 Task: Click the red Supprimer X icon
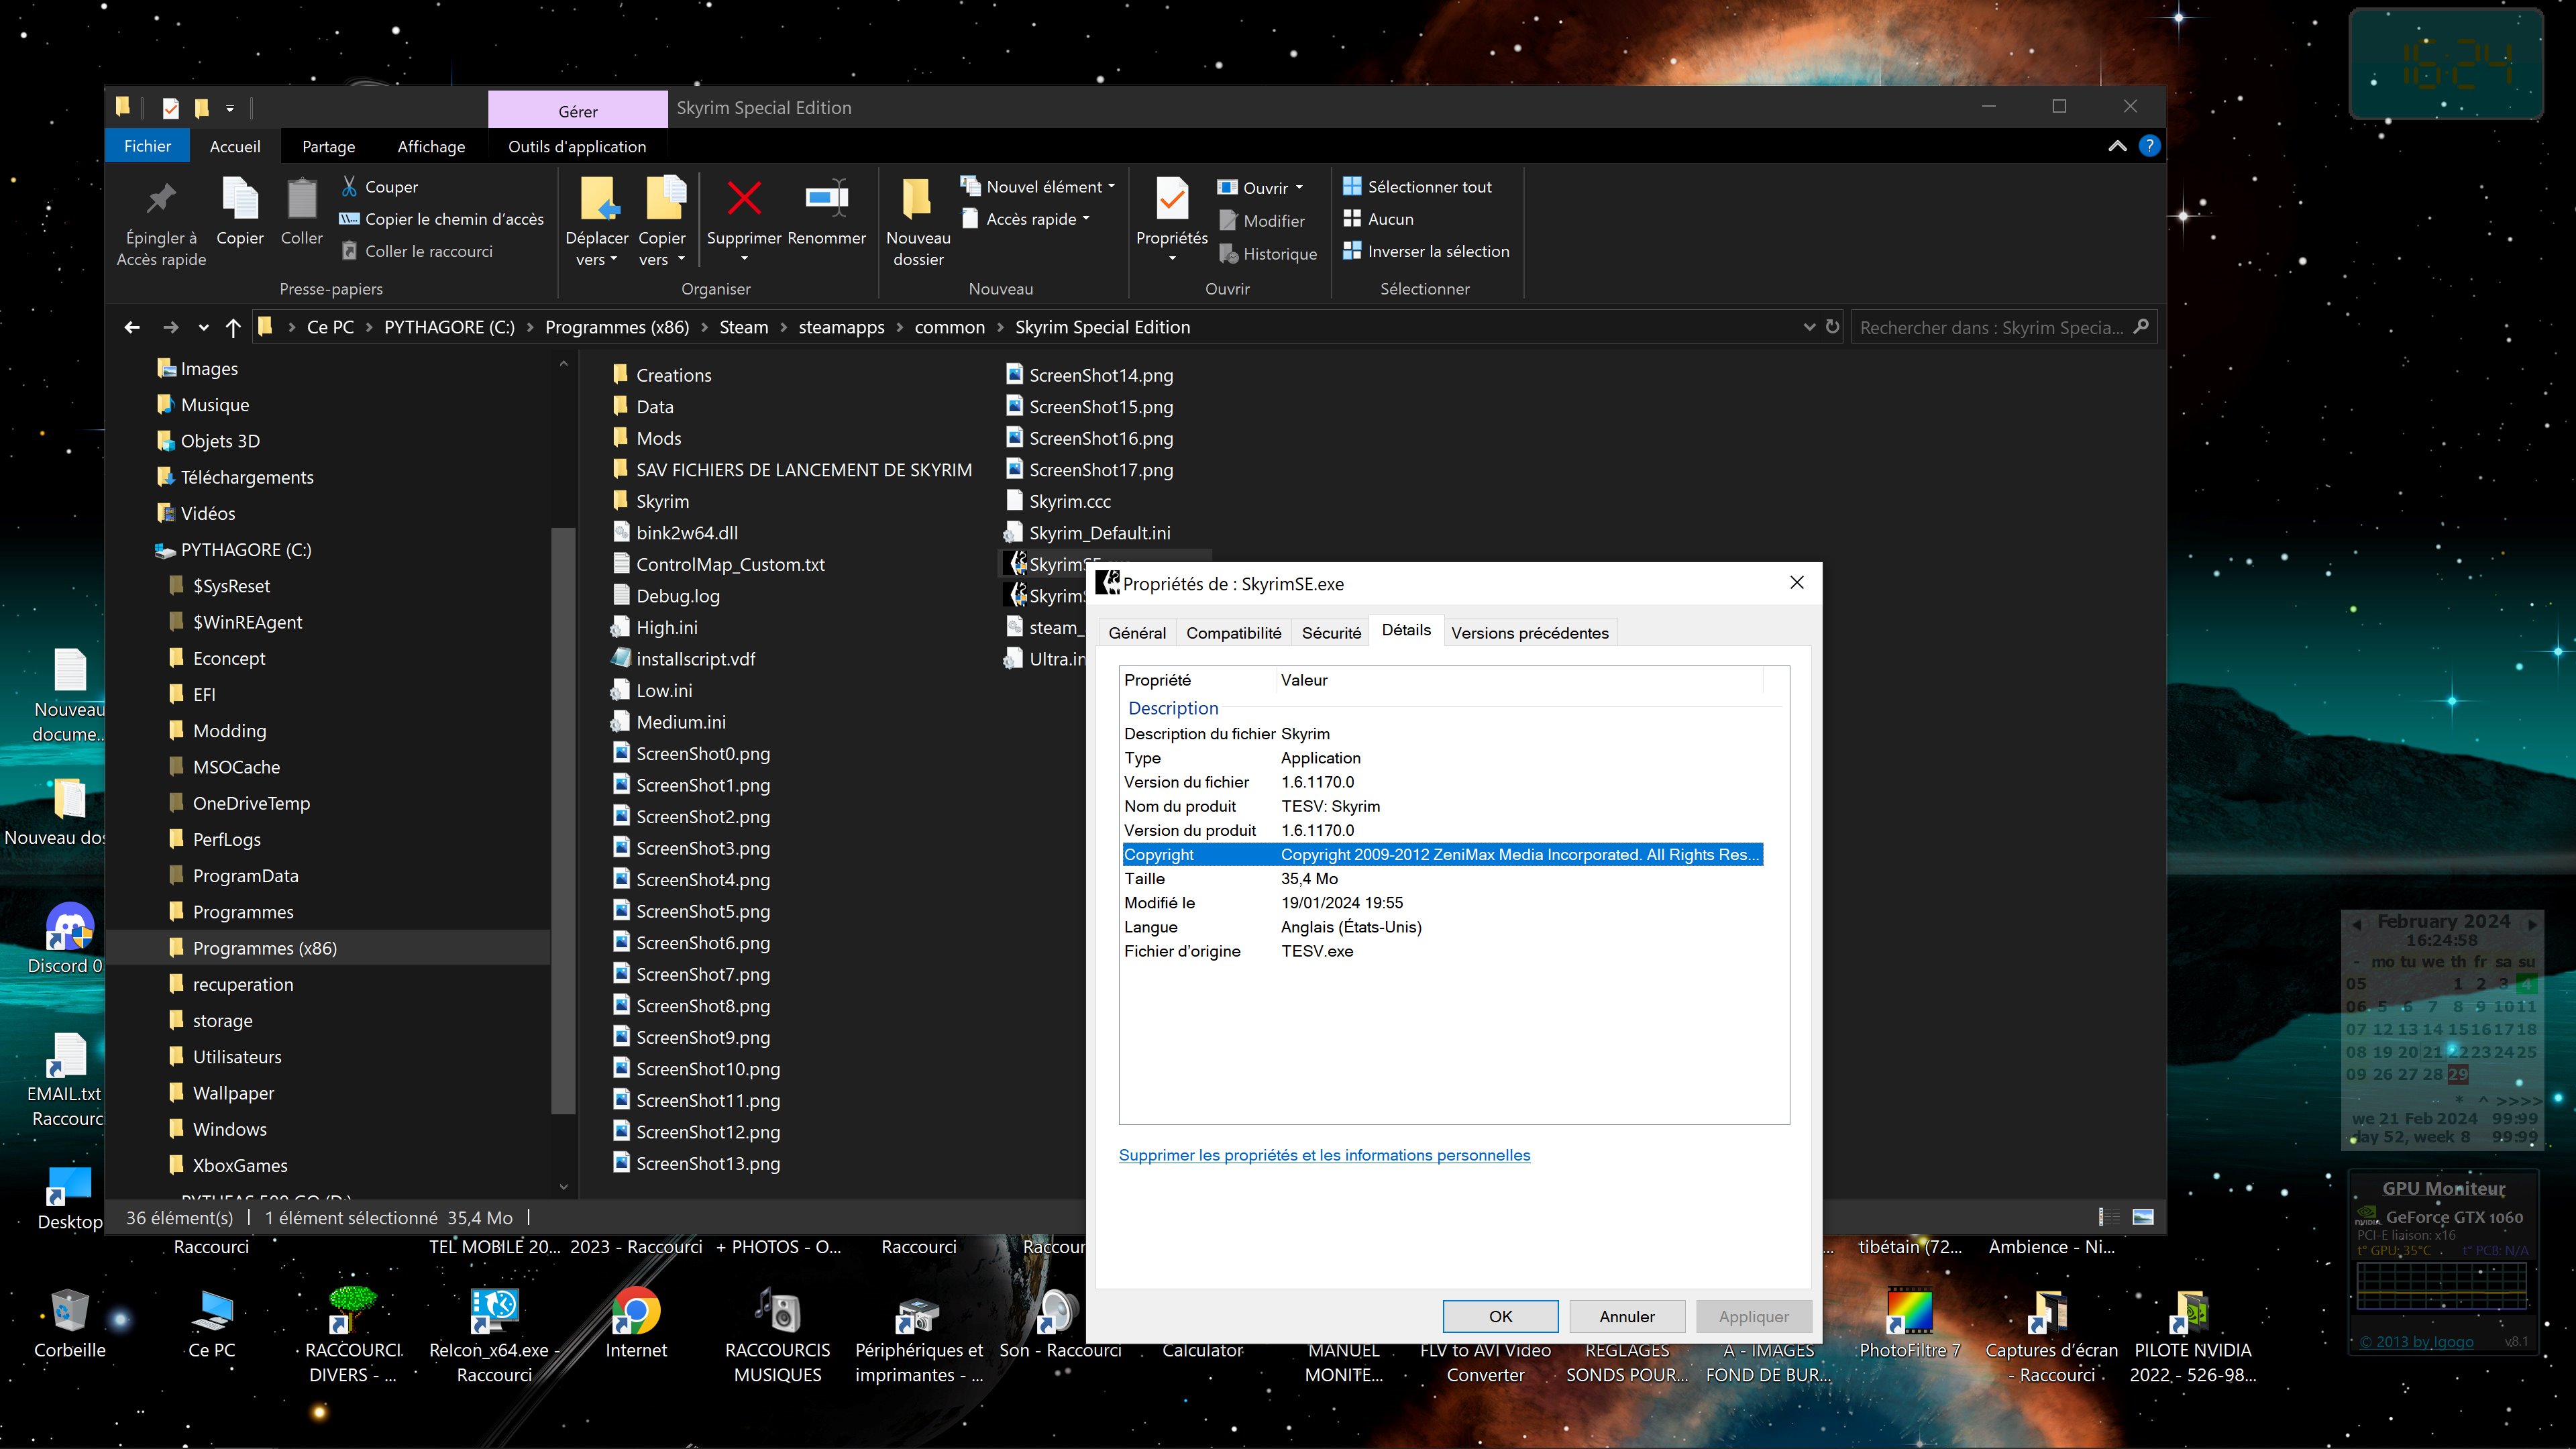[x=744, y=198]
